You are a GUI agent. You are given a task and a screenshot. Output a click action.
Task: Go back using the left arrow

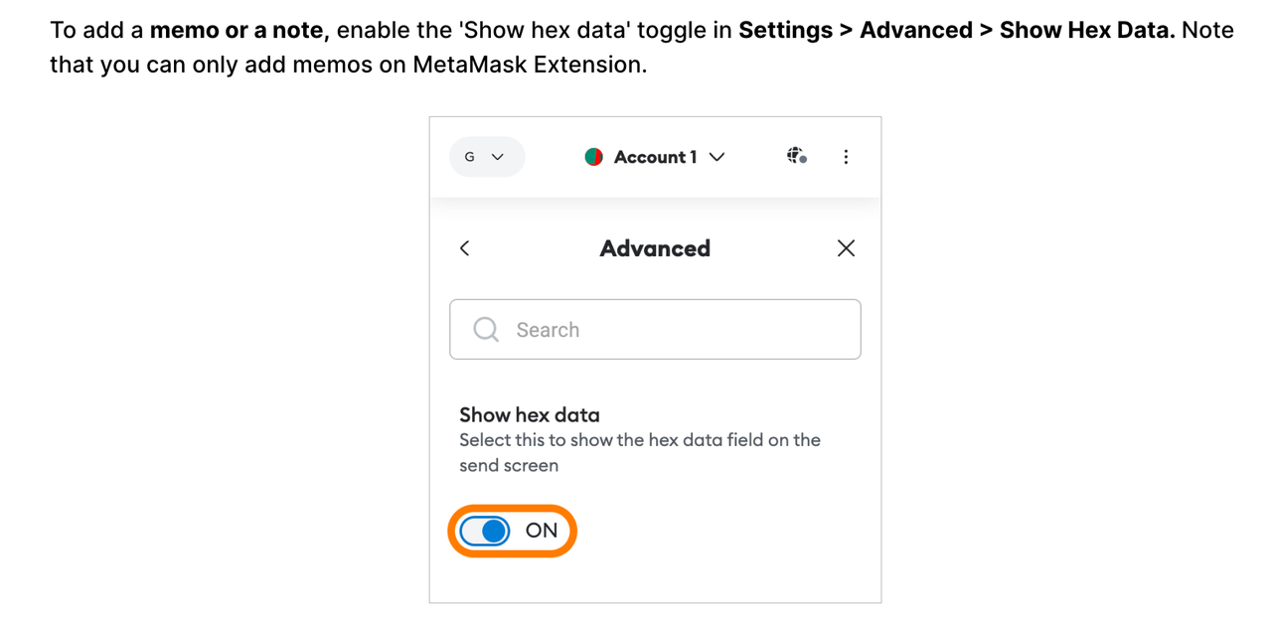pos(464,248)
